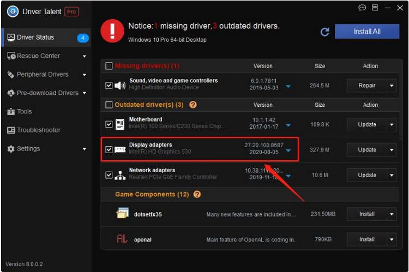Click the sound speaker device icon
This screenshot has height=272, width=409.
pyautogui.click(x=120, y=85)
